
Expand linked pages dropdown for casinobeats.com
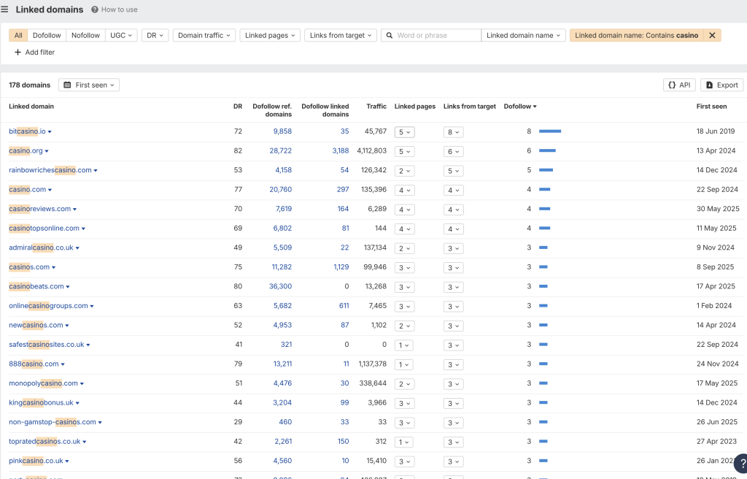coord(404,287)
